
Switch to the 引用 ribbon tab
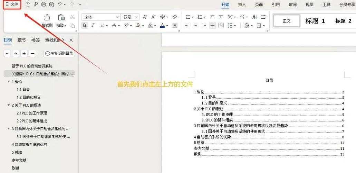[276, 4]
